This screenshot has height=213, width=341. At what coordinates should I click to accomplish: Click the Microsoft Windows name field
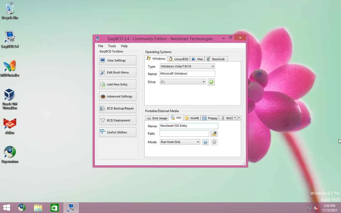tap(187, 74)
